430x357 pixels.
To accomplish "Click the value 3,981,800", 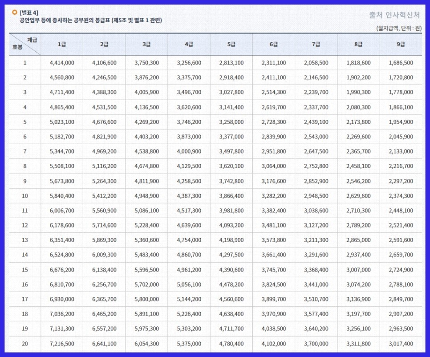I will (231, 211).
